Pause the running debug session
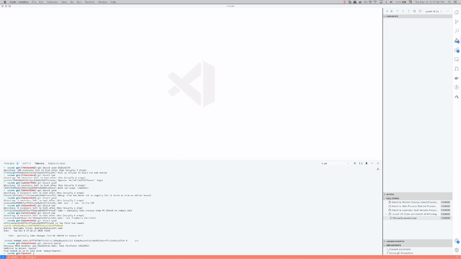The width and height of the screenshot is (461, 259). click(392, 11)
